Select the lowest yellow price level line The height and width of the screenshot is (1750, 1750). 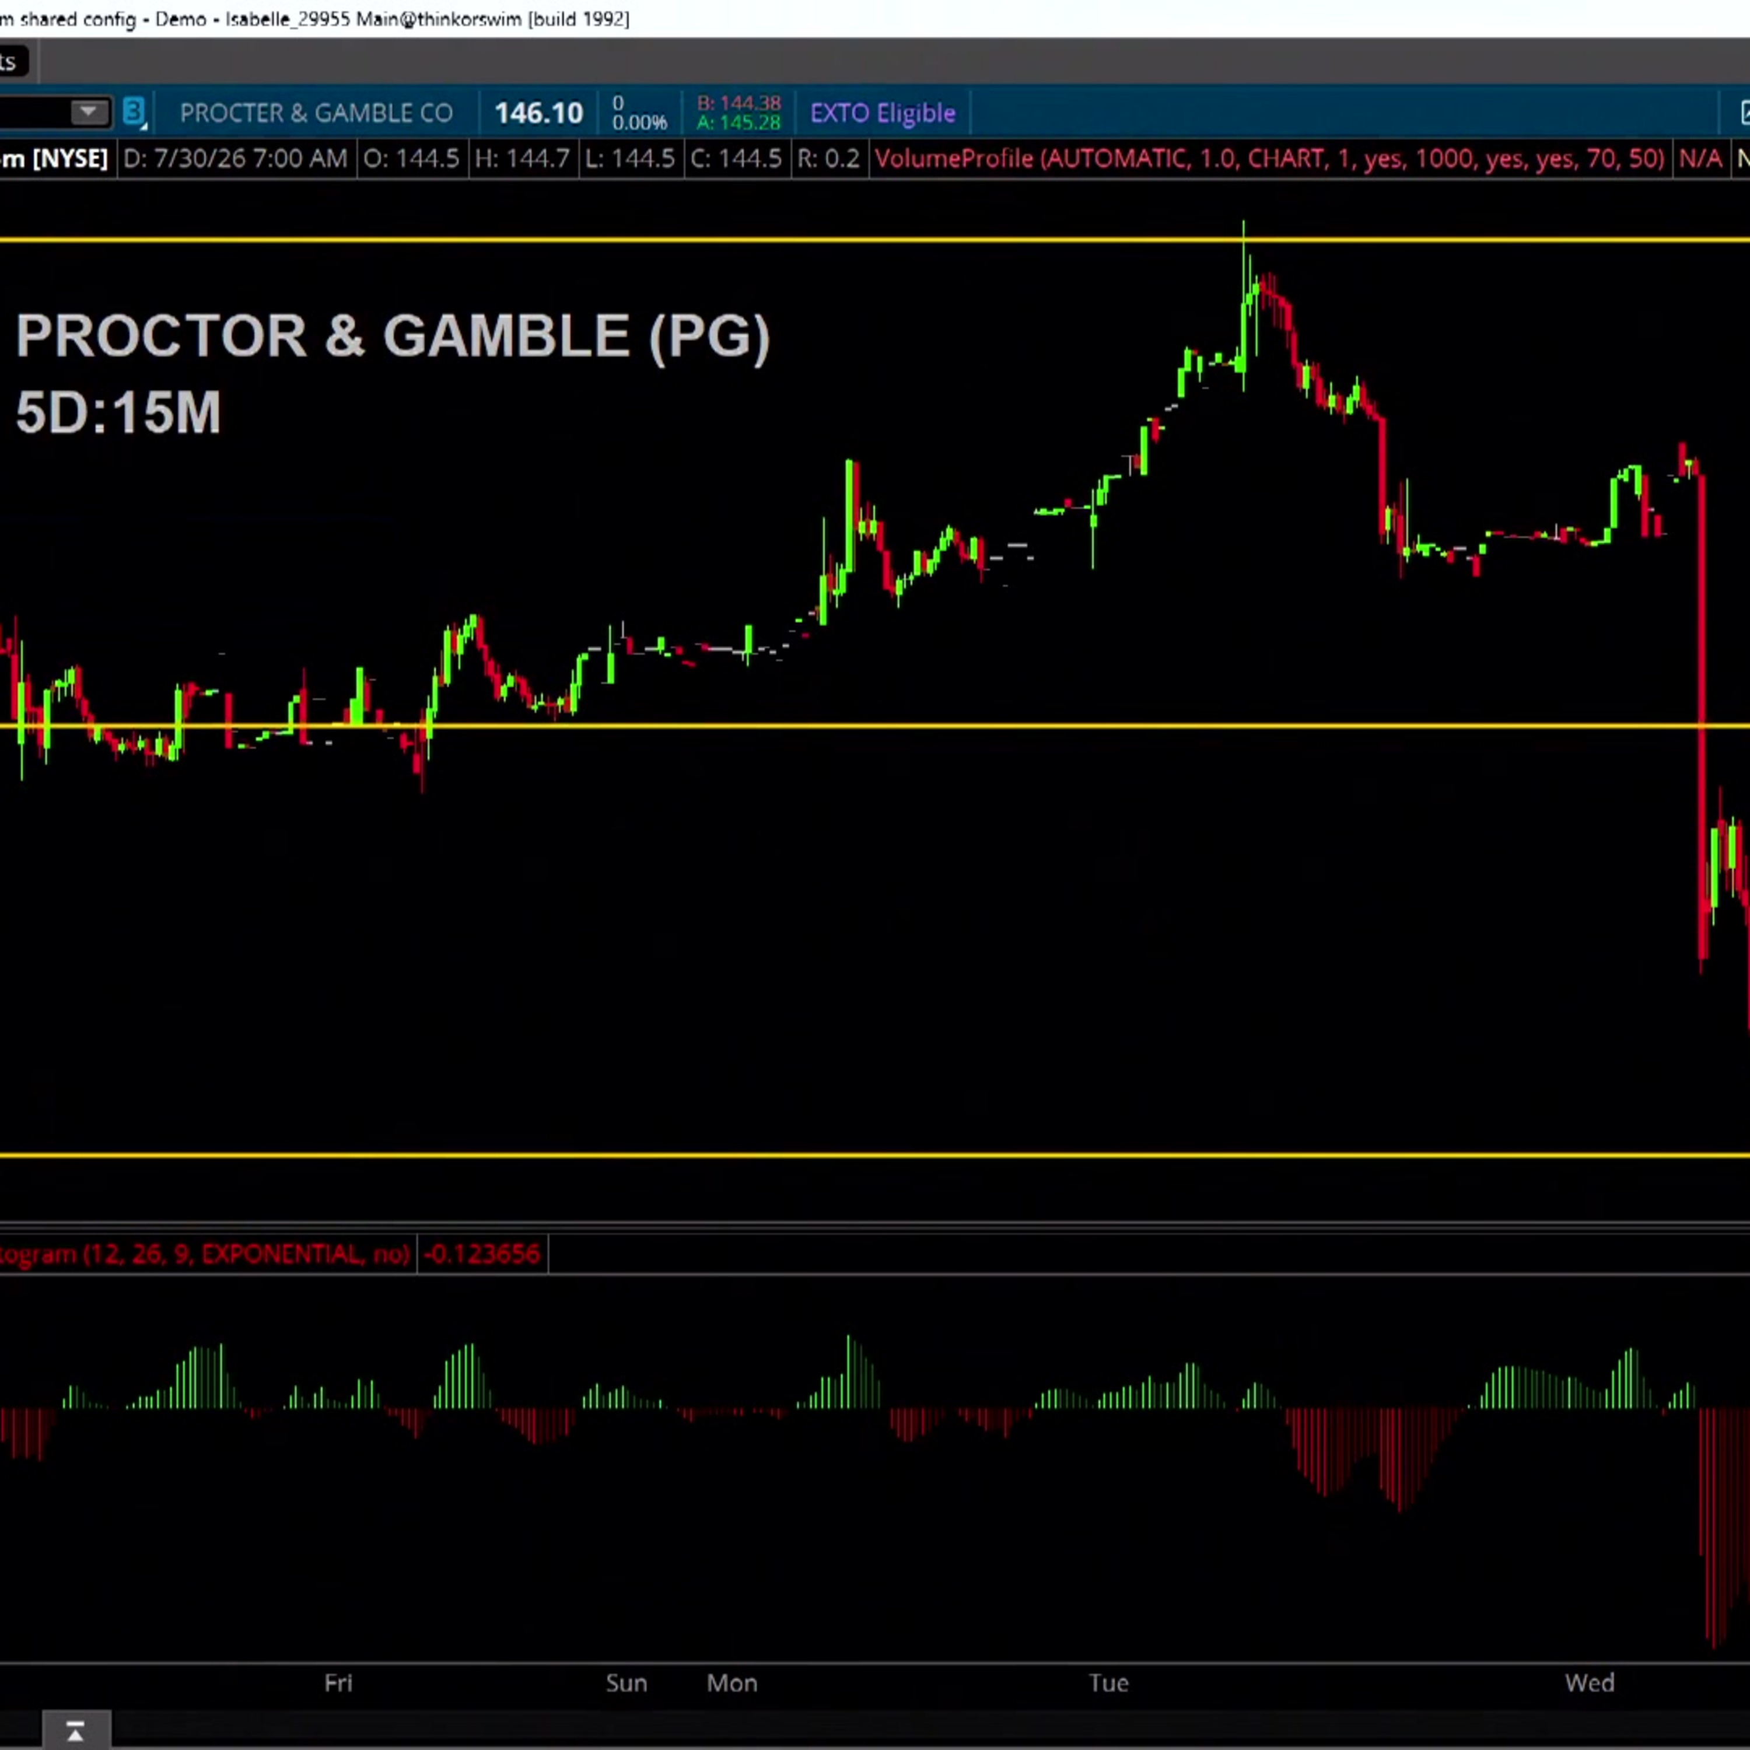[x=875, y=1155]
